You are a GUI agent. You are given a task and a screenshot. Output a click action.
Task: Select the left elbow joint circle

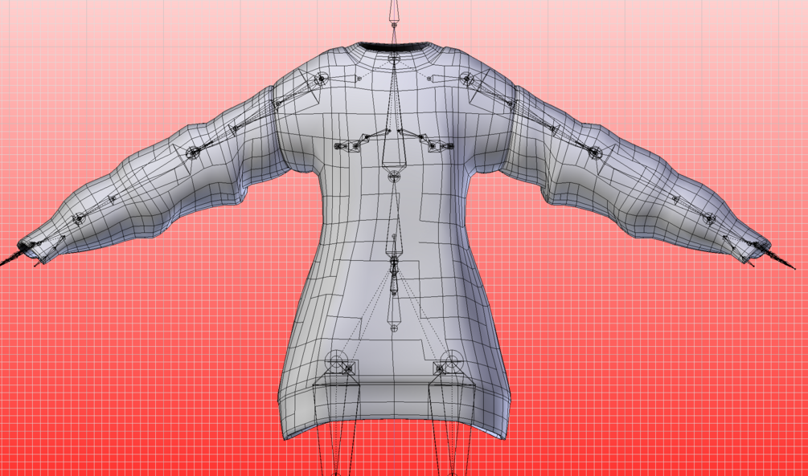tap(193, 153)
